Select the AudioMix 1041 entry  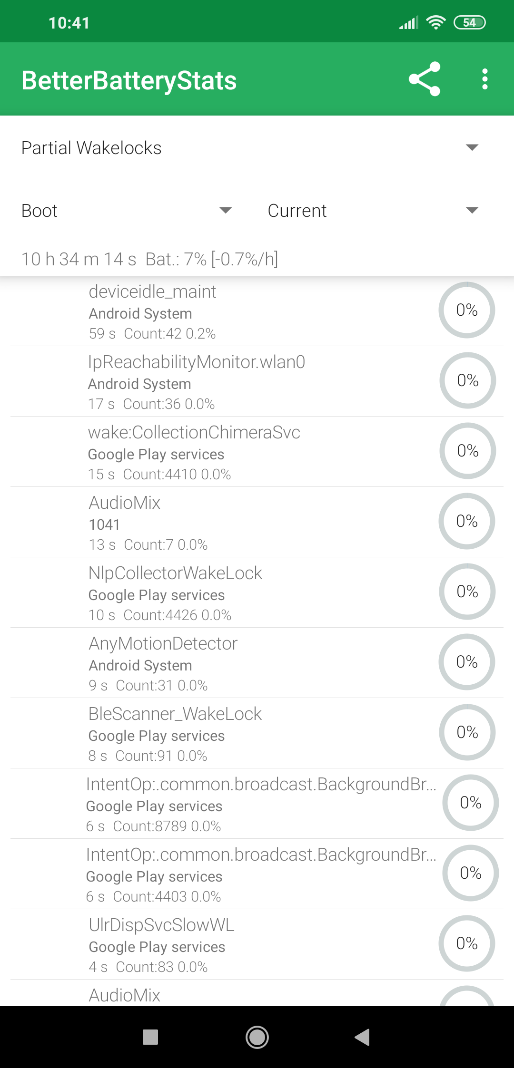(x=257, y=522)
